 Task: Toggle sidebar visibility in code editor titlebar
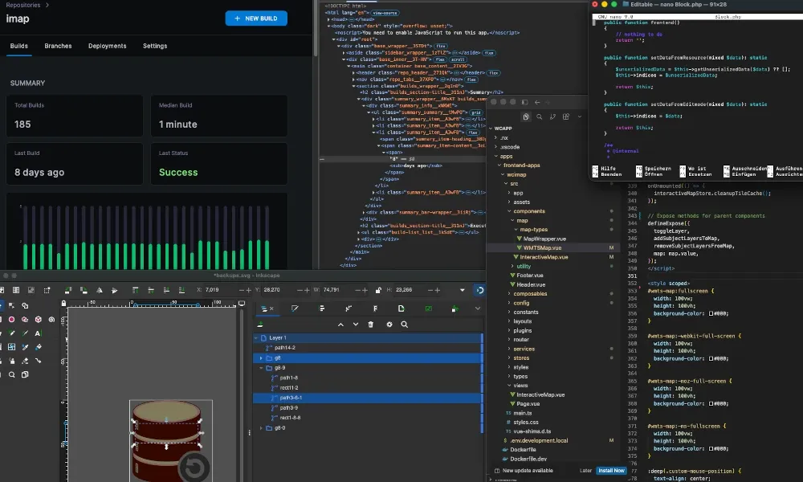[524, 103]
